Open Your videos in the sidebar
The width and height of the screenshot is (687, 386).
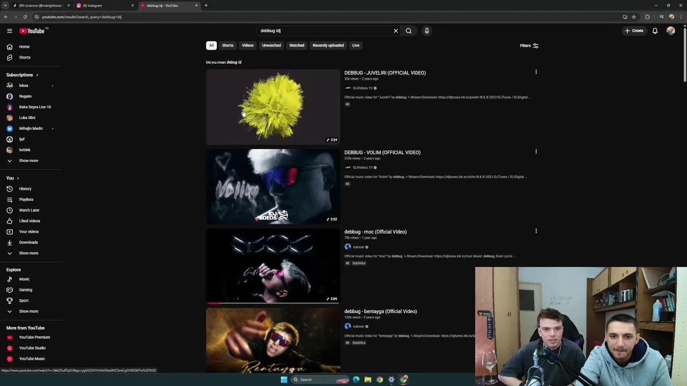pyautogui.click(x=30, y=232)
